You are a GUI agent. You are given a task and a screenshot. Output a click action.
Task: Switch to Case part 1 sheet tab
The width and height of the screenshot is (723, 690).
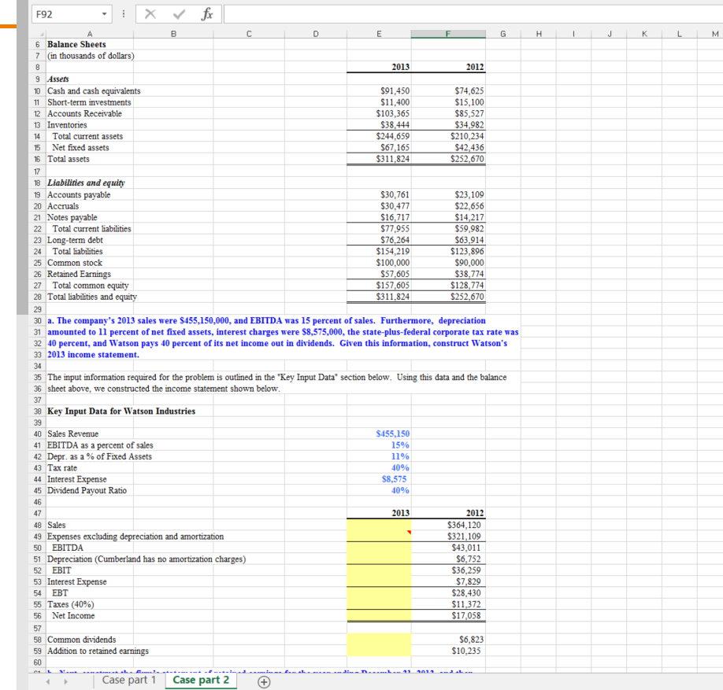point(128,680)
